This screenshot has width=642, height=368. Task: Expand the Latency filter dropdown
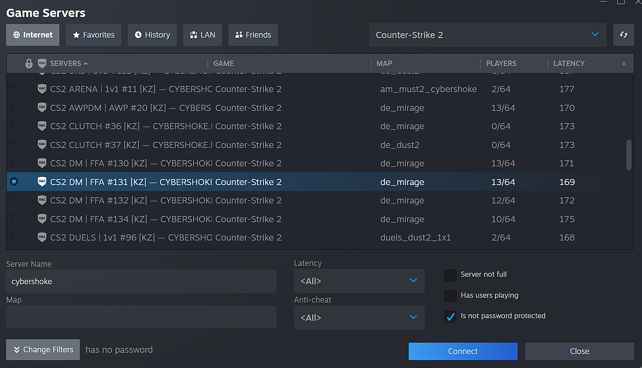click(359, 281)
